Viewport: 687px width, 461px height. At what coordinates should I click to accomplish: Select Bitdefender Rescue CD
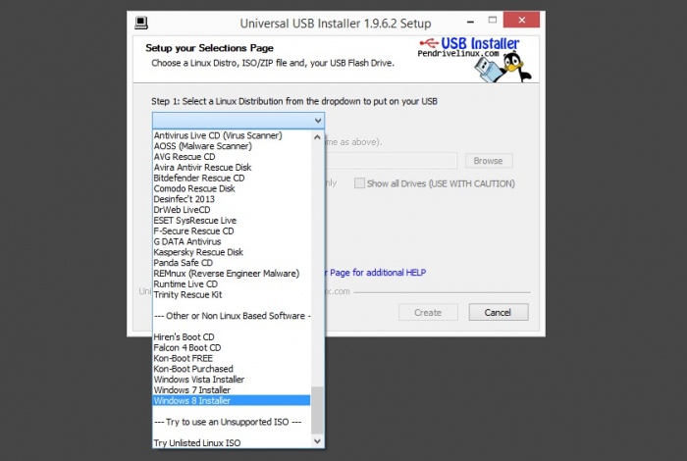[232, 179]
